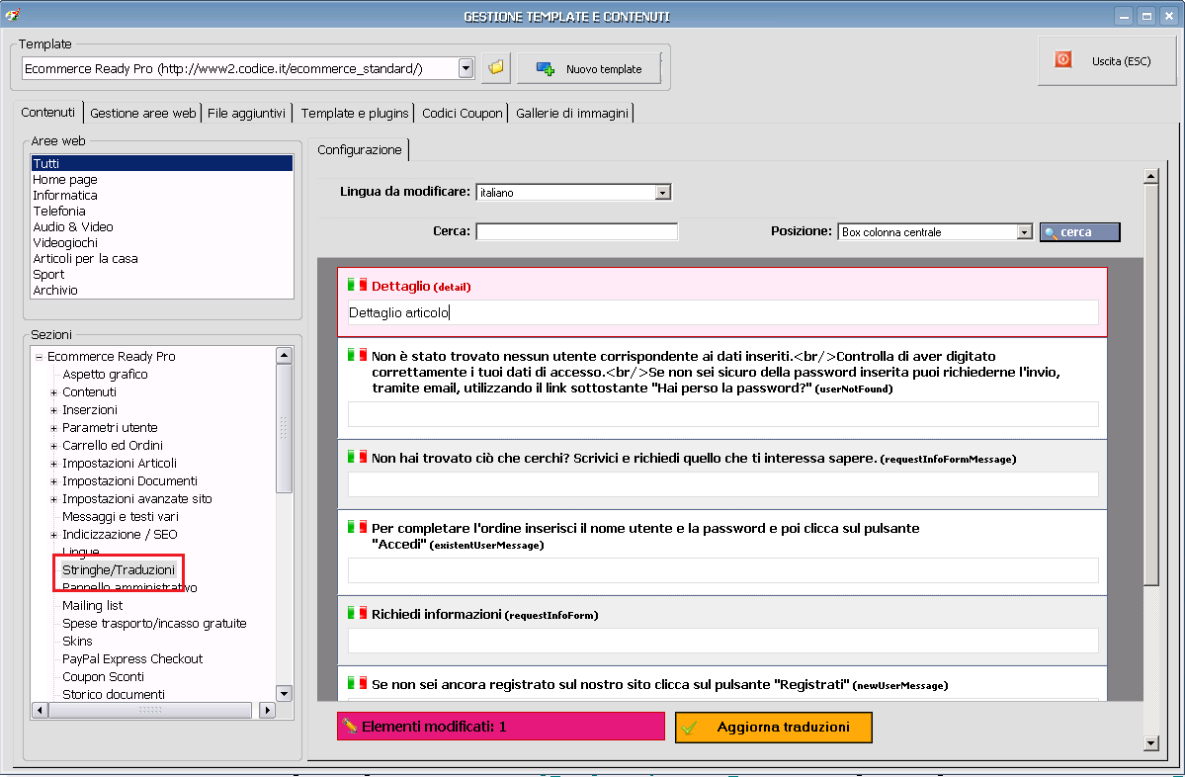Screen dimensions: 1185x777
Task: Click flag icon beside newUserMessage string
Action: coord(357,682)
